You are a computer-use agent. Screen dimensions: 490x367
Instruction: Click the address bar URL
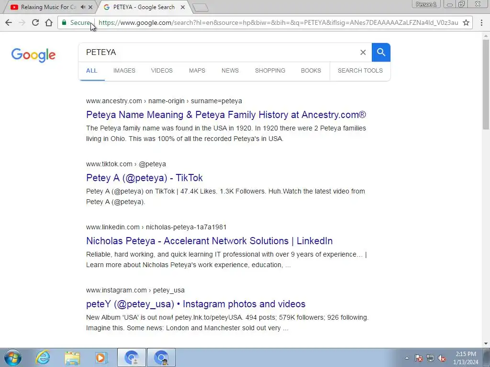click(x=278, y=22)
